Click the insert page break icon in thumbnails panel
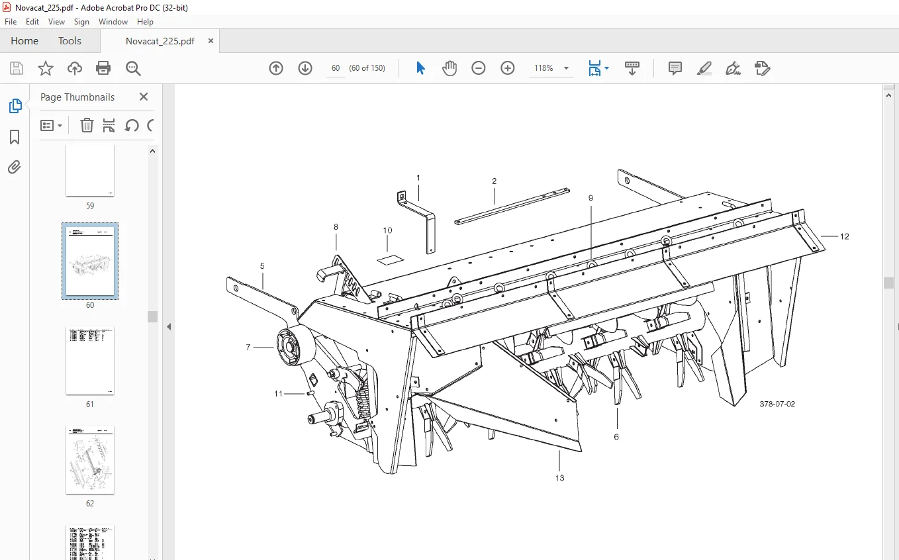 pyautogui.click(x=109, y=125)
